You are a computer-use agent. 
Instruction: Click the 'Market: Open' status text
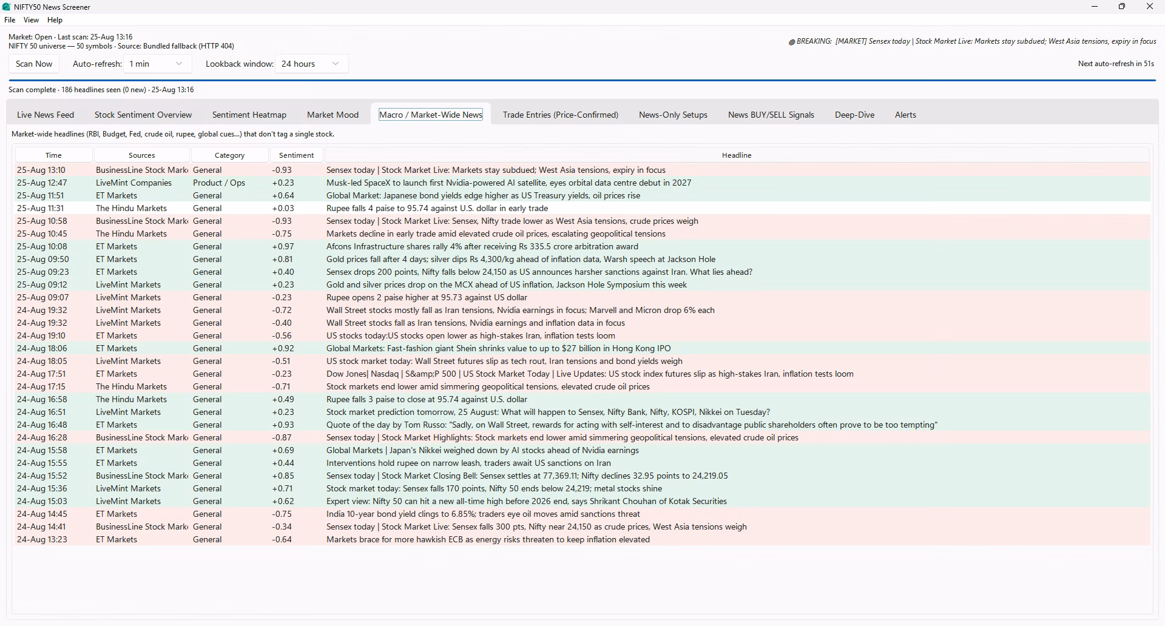pyautogui.click(x=70, y=37)
